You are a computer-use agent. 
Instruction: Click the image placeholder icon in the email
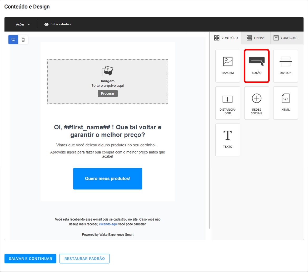108,71
